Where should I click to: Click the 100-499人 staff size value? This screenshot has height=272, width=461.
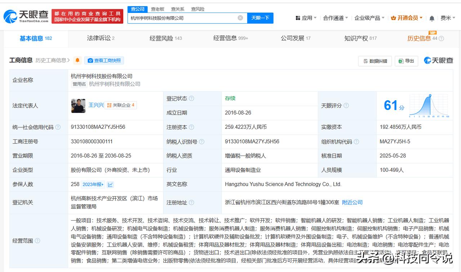(x=391, y=170)
